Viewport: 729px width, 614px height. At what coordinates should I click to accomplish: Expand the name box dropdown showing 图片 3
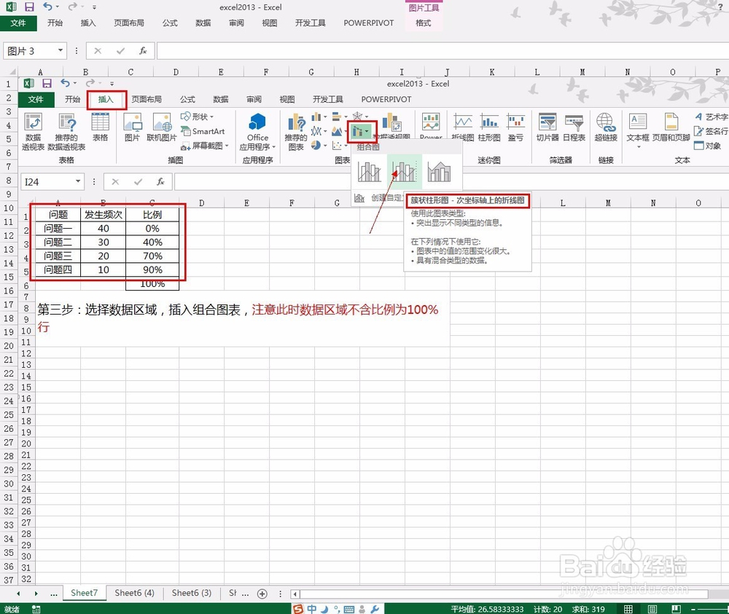60,50
